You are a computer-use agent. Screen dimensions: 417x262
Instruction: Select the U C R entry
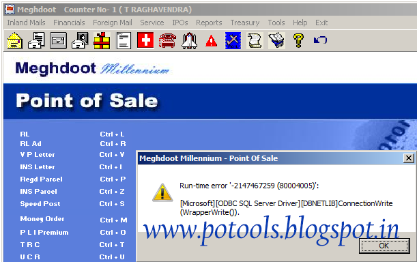point(30,257)
